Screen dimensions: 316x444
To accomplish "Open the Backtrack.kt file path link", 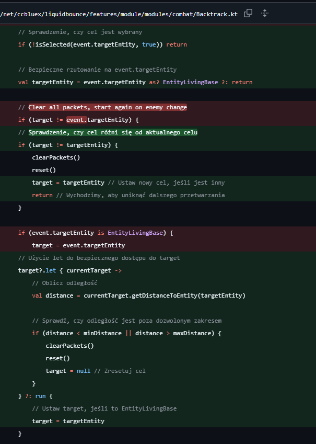I will pyautogui.click(x=119, y=14).
